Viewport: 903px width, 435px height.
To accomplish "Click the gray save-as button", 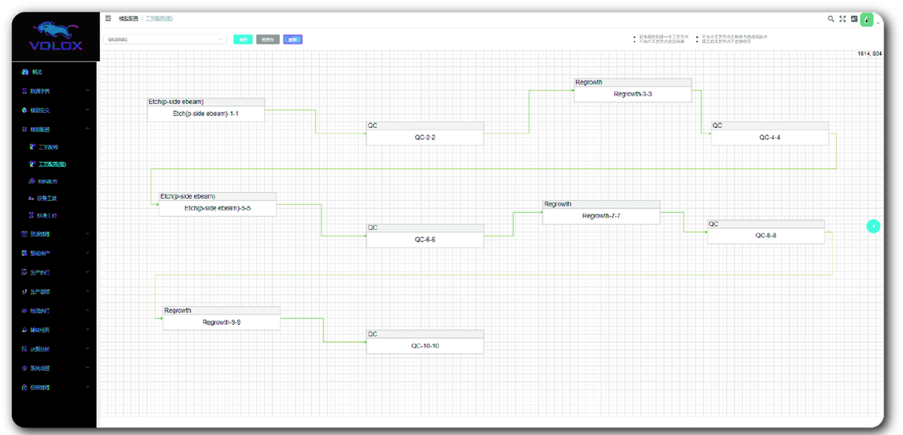I will pos(267,39).
